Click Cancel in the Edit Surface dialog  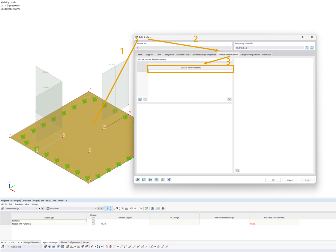click(290, 180)
